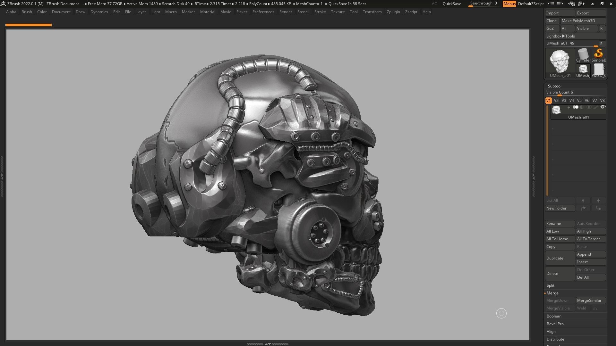The height and width of the screenshot is (346, 616).
Task: Click the MergeSimilar button
Action: pos(591,301)
